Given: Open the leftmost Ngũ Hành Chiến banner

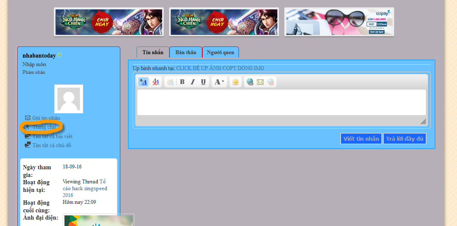Looking at the screenshot, I should click(109, 22).
